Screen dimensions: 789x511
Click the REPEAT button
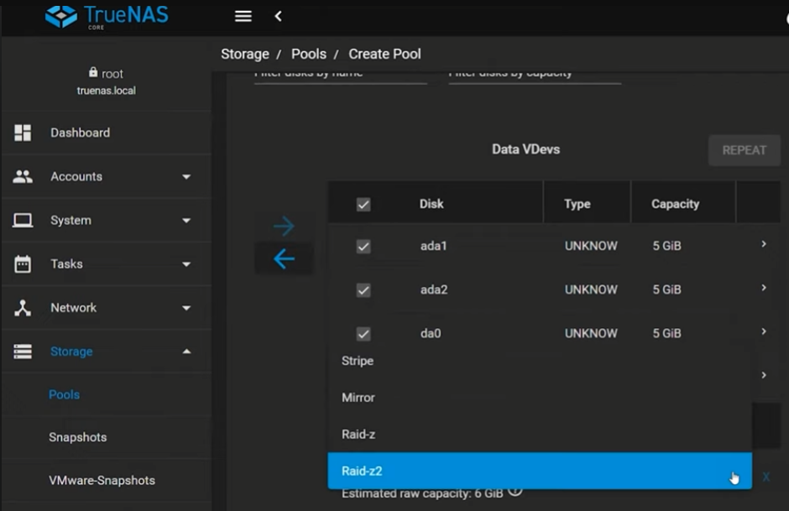pyautogui.click(x=745, y=150)
